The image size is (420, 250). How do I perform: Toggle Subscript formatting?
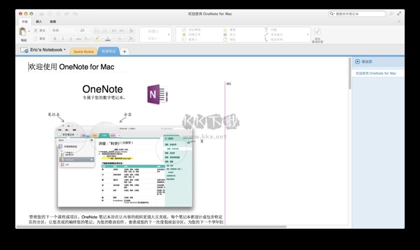(x=86, y=39)
